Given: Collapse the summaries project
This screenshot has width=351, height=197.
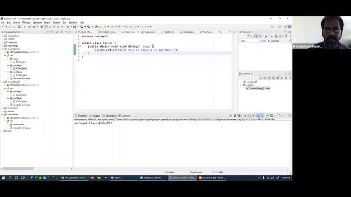Looking at the screenshot, I should click(2, 114).
